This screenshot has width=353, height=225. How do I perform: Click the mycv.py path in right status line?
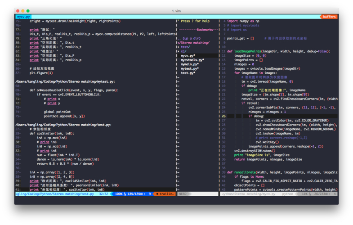(249, 194)
